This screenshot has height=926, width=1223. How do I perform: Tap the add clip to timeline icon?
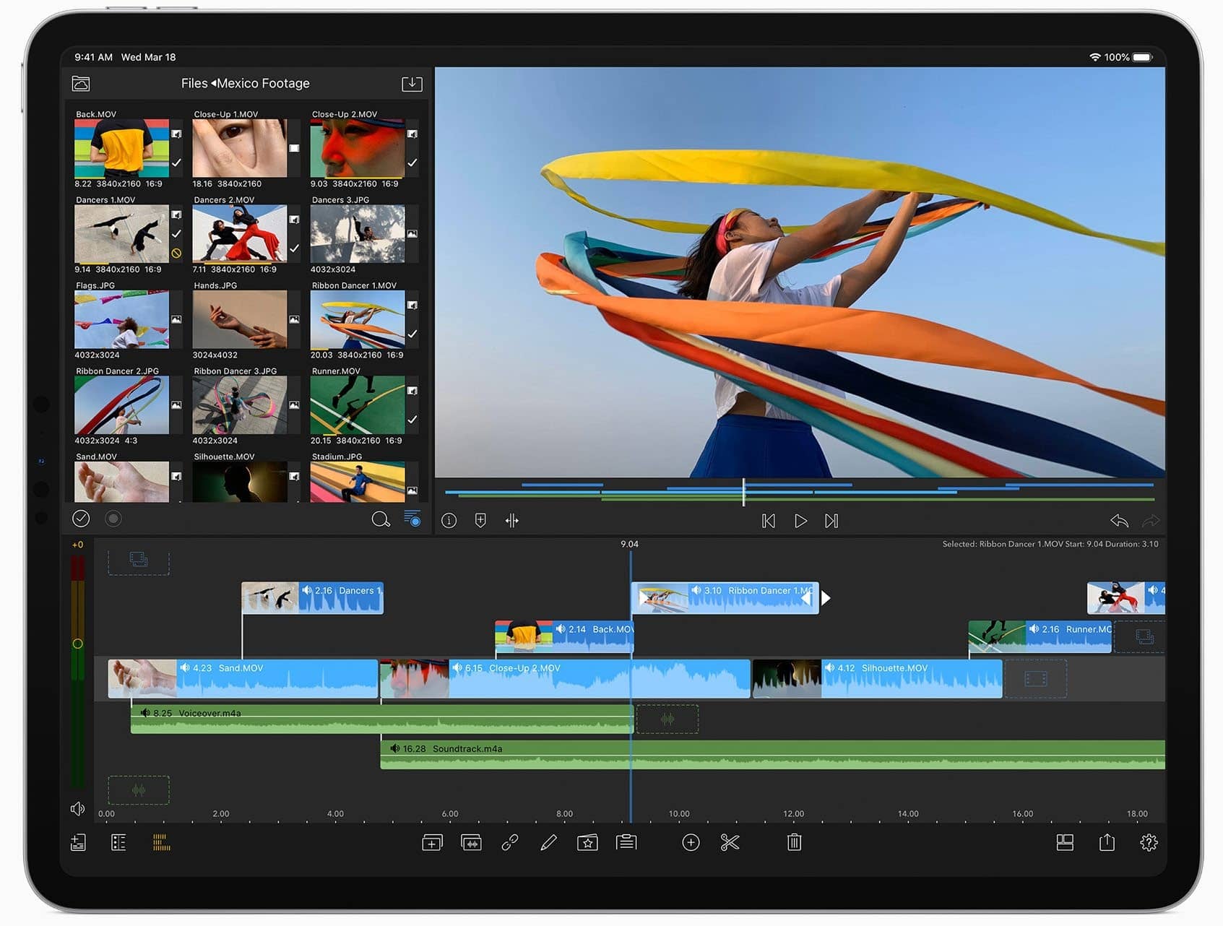[432, 843]
